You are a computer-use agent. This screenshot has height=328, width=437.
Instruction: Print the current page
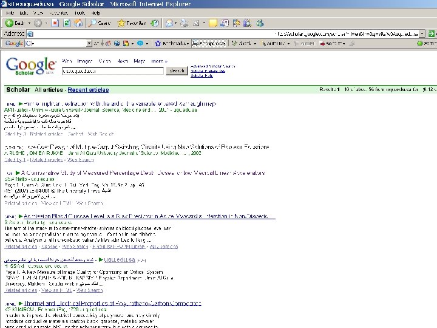(x=185, y=23)
